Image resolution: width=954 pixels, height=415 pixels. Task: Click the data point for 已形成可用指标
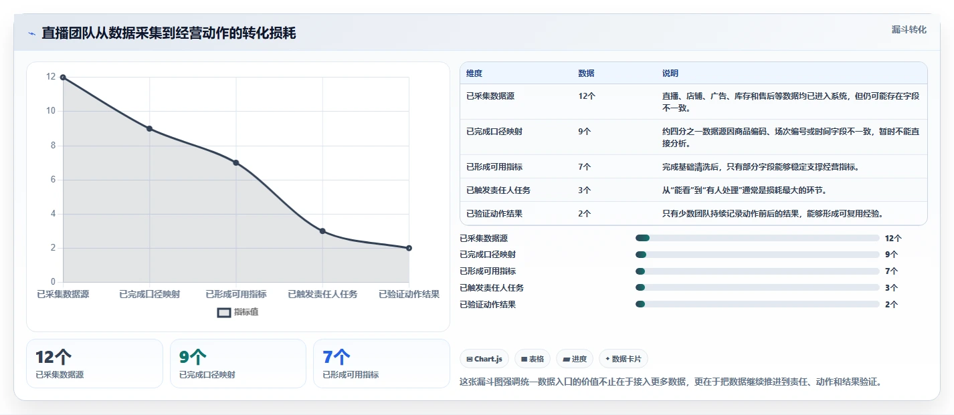click(235, 162)
